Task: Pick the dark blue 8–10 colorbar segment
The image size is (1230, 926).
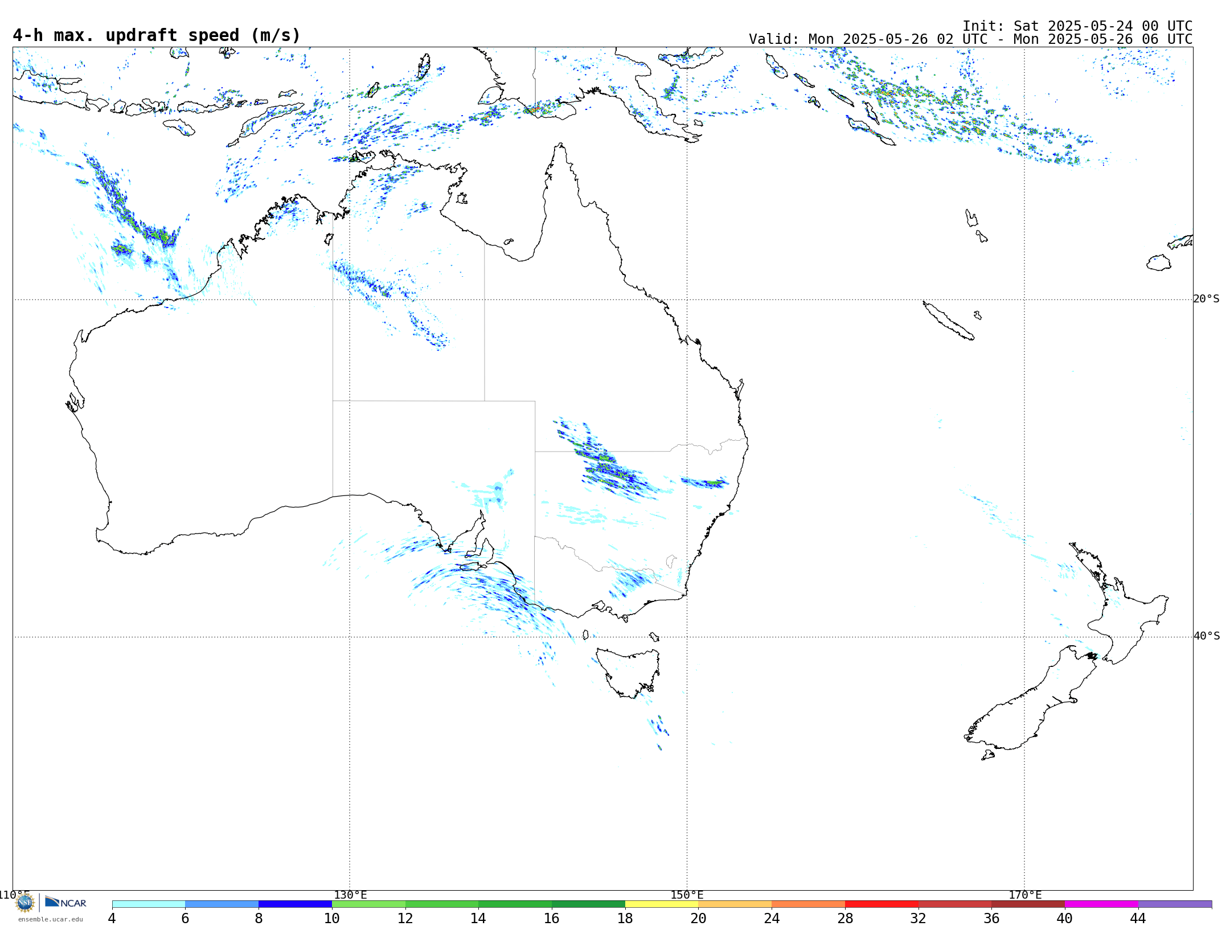Action: click(x=295, y=904)
